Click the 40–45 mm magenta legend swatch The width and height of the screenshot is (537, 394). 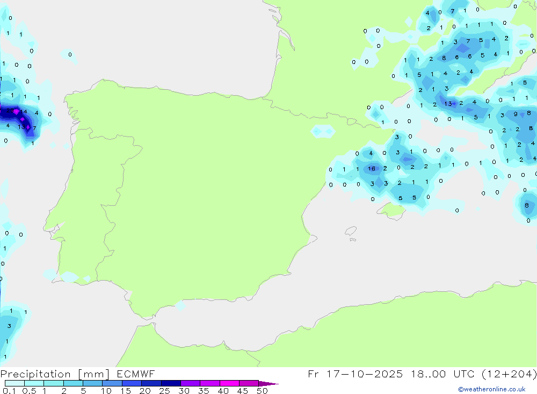click(229, 383)
